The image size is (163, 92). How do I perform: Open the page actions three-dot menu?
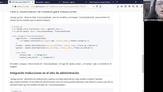click(93, 6)
